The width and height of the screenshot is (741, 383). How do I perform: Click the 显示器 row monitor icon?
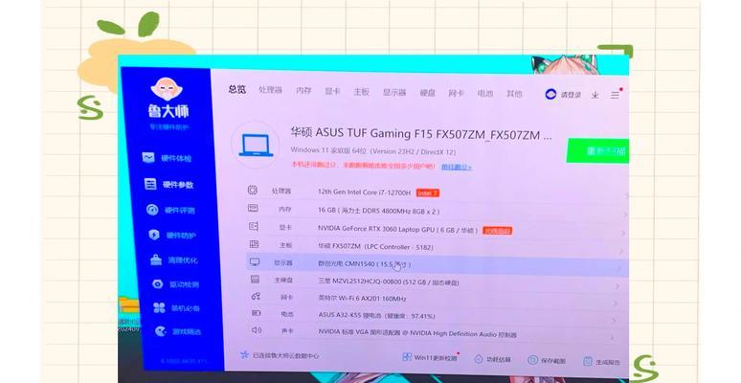pos(255,262)
